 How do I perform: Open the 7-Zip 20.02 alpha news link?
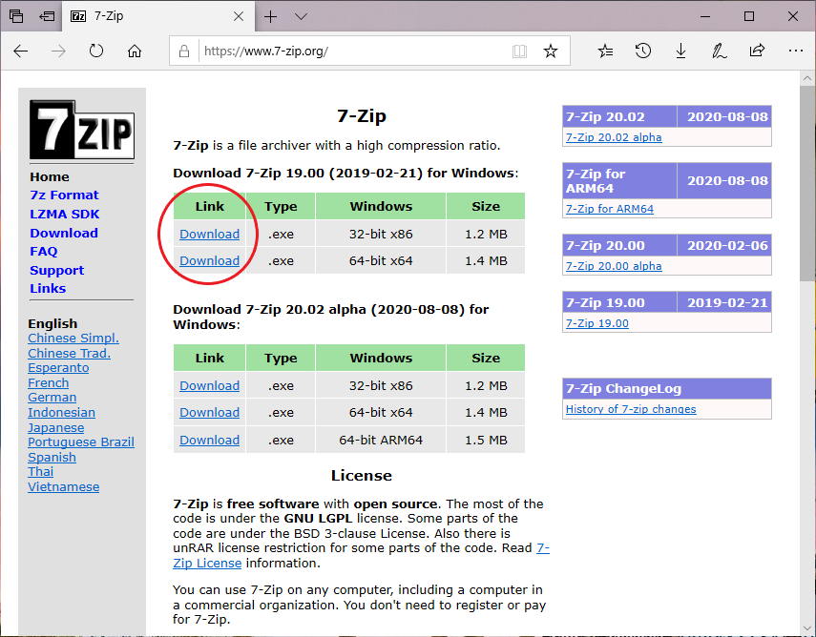pyautogui.click(x=614, y=137)
